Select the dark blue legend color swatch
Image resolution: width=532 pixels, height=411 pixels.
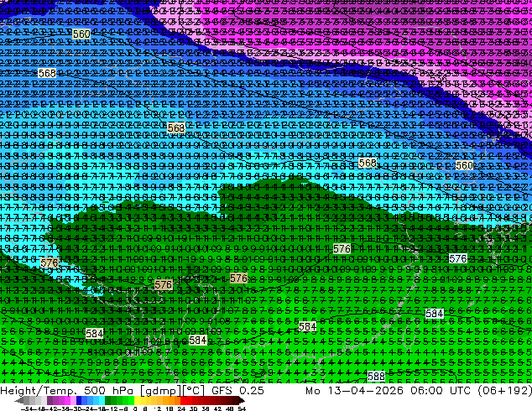click(79, 401)
